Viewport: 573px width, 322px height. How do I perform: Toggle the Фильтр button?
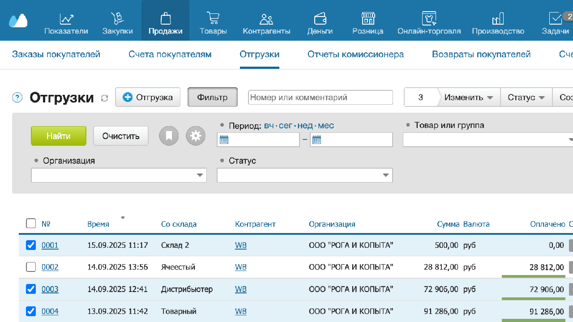[212, 97]
